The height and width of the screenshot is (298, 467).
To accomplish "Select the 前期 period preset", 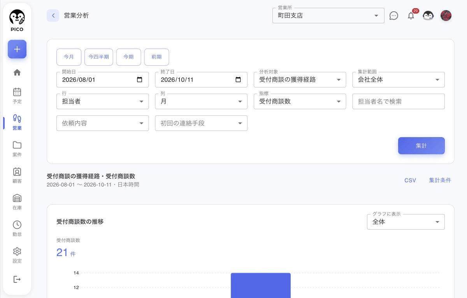I will 156,57.
